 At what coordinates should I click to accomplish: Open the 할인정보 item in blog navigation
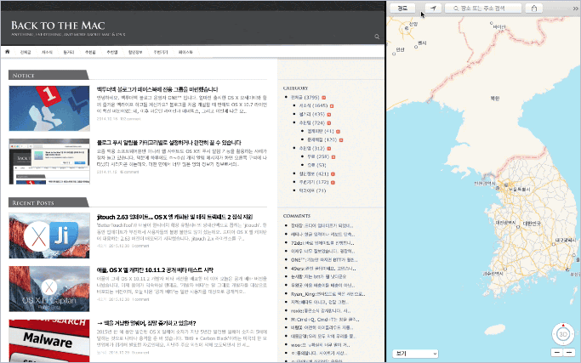[135, 52]
